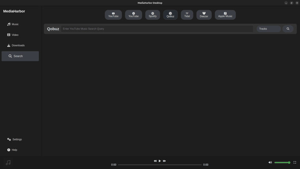Skip to next track with forward button
Screen dimensions: 300x169
164,161
